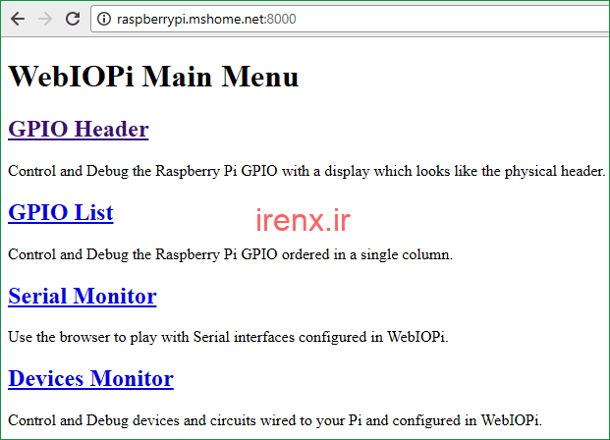The width and height of the screenshot is (610, 440).
Task: Click the description about devices and circuits wired
Action: tap(275, 420)
